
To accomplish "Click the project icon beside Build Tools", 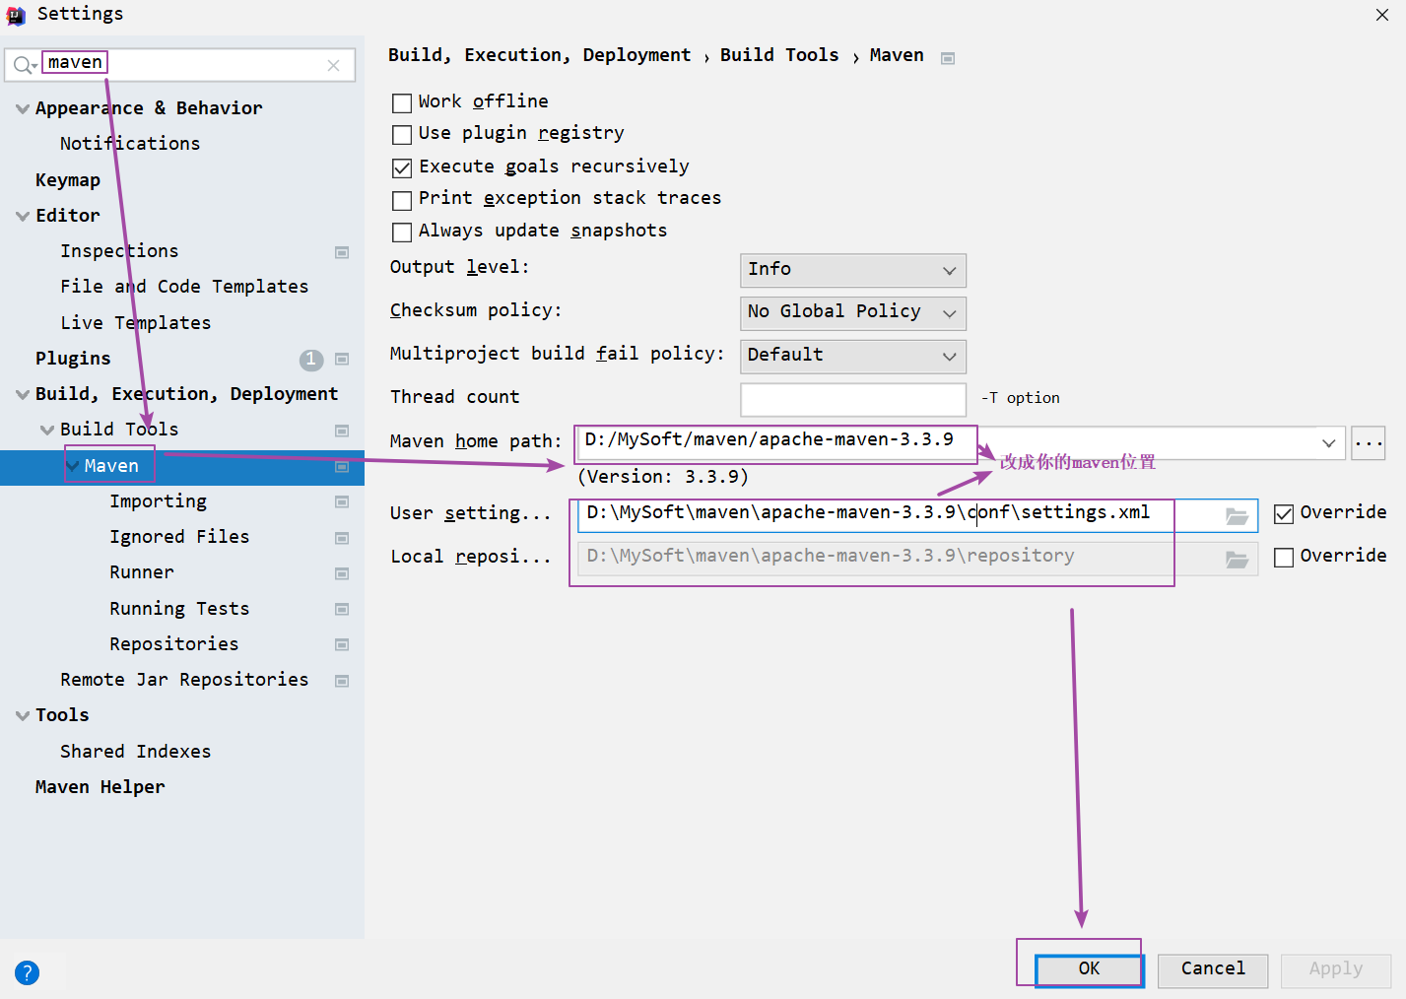I will (x=342, y=431).
